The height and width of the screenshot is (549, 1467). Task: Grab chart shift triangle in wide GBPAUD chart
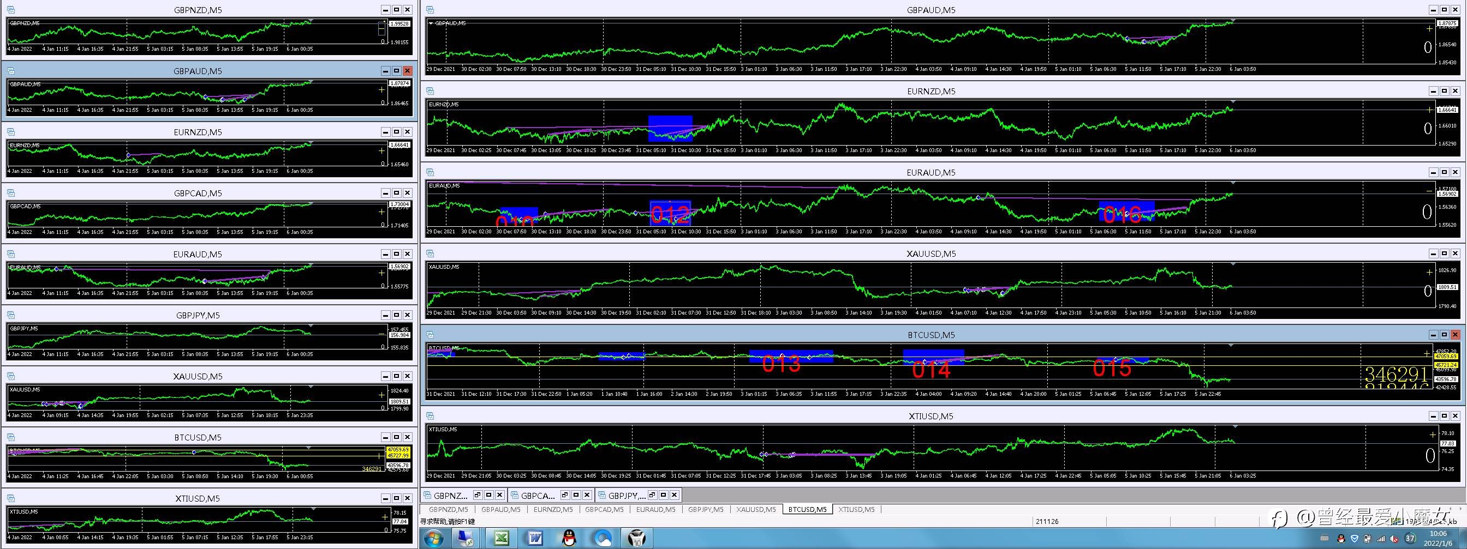[x=1233, y=21]
